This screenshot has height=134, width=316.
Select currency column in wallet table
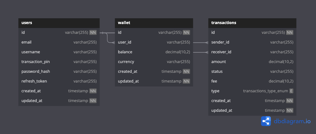(x=154, y=62)
